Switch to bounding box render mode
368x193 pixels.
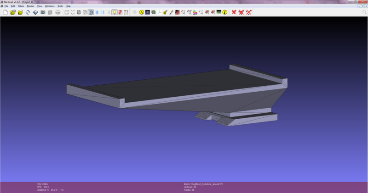[x=67, y=12]
